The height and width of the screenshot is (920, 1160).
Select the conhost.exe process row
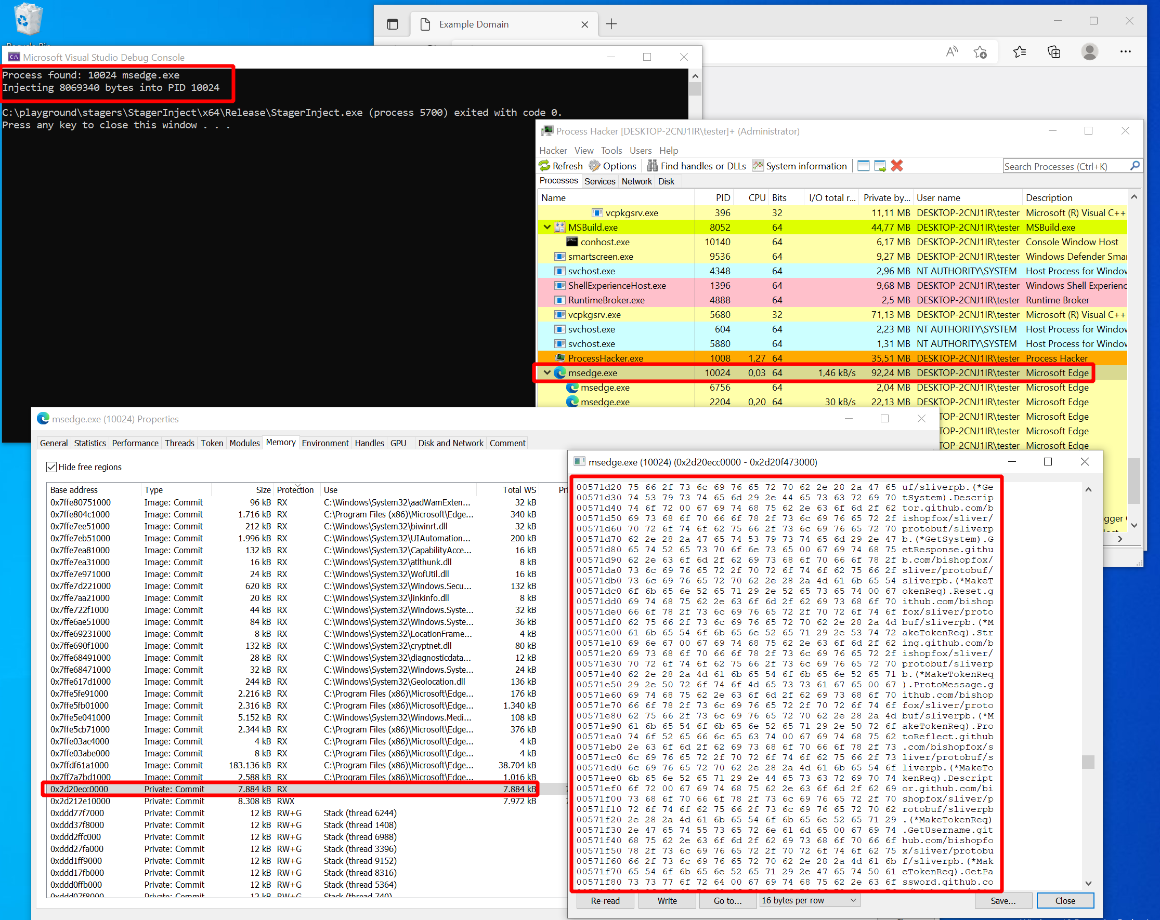(x=832, y=242)
